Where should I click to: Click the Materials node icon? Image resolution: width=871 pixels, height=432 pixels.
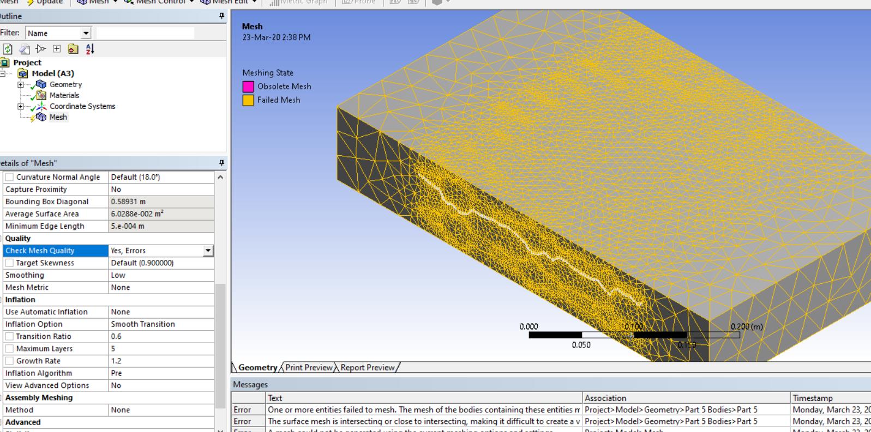coord(40,95)
